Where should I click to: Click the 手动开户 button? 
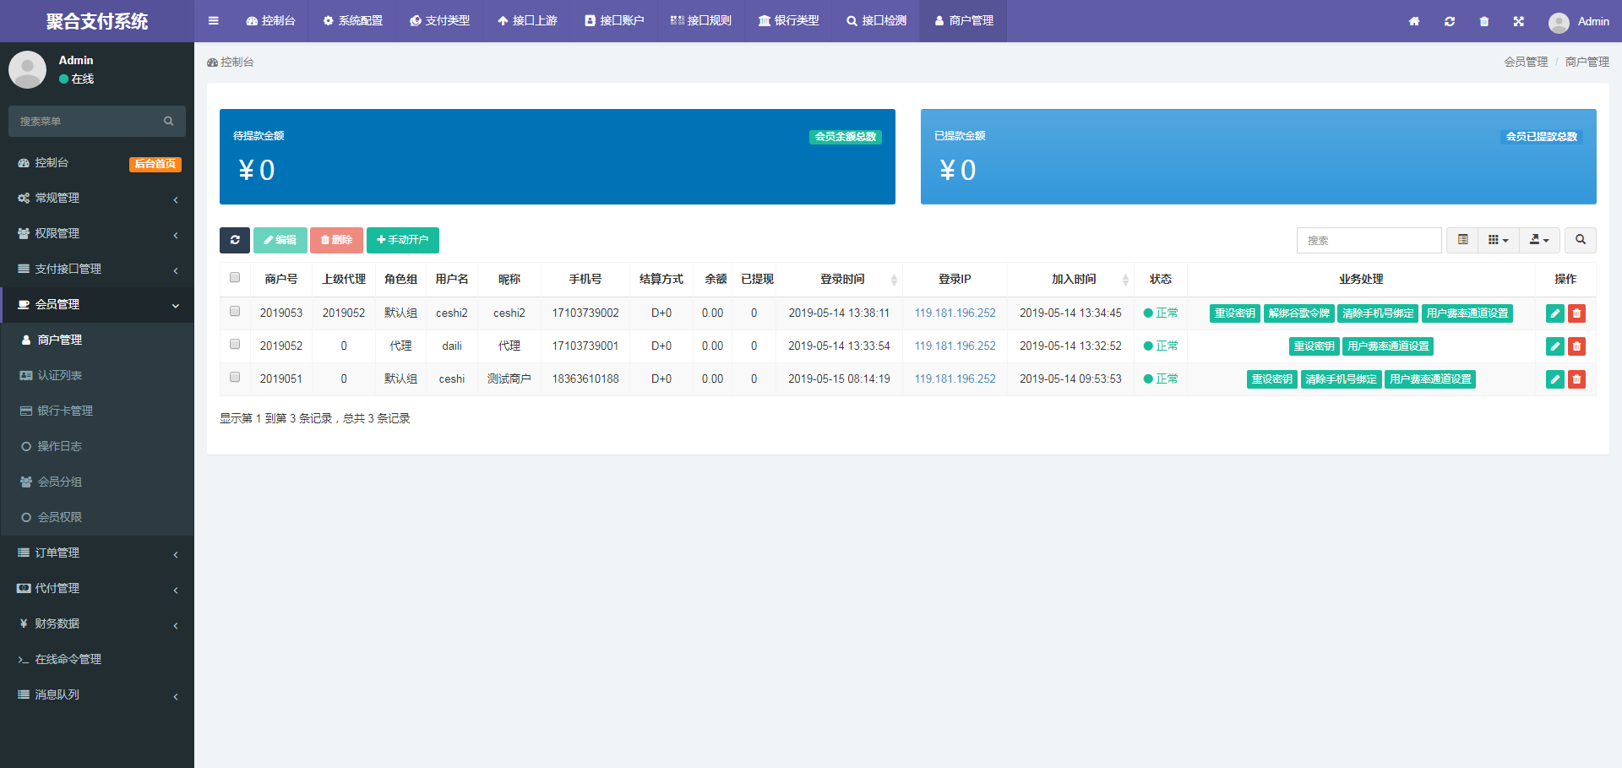tap(403, 240)
